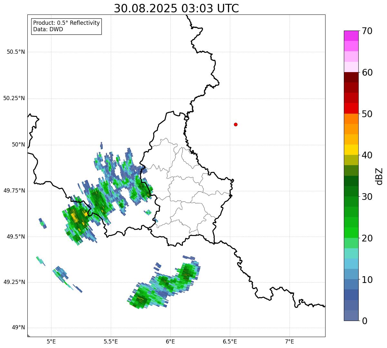Click the 40 tick on the colorbar
Image resolution: width=387 pixels, height=348 pixels.
pyautogui.click(x=367, y=155)
